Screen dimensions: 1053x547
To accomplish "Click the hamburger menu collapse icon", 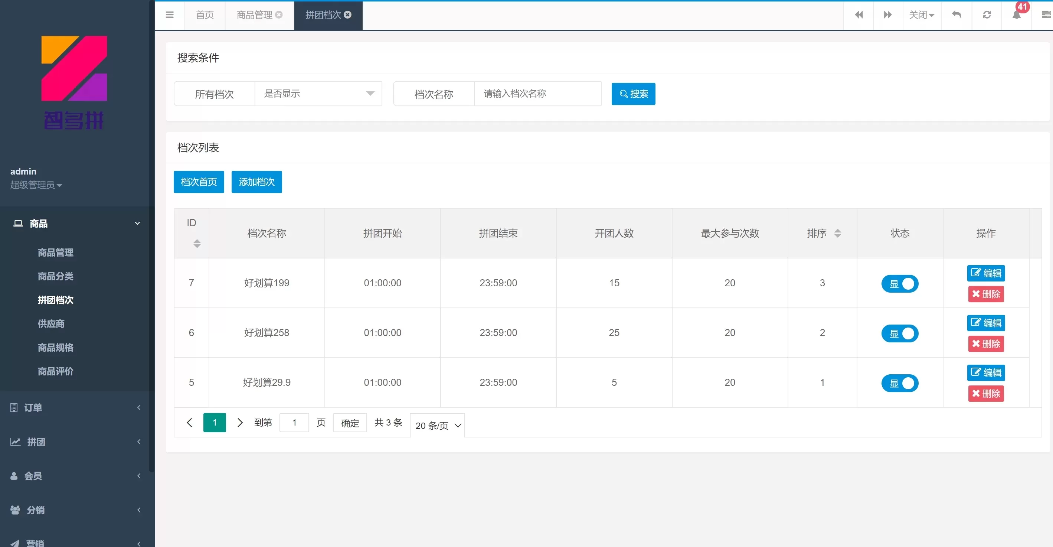I will click(169, 15).
